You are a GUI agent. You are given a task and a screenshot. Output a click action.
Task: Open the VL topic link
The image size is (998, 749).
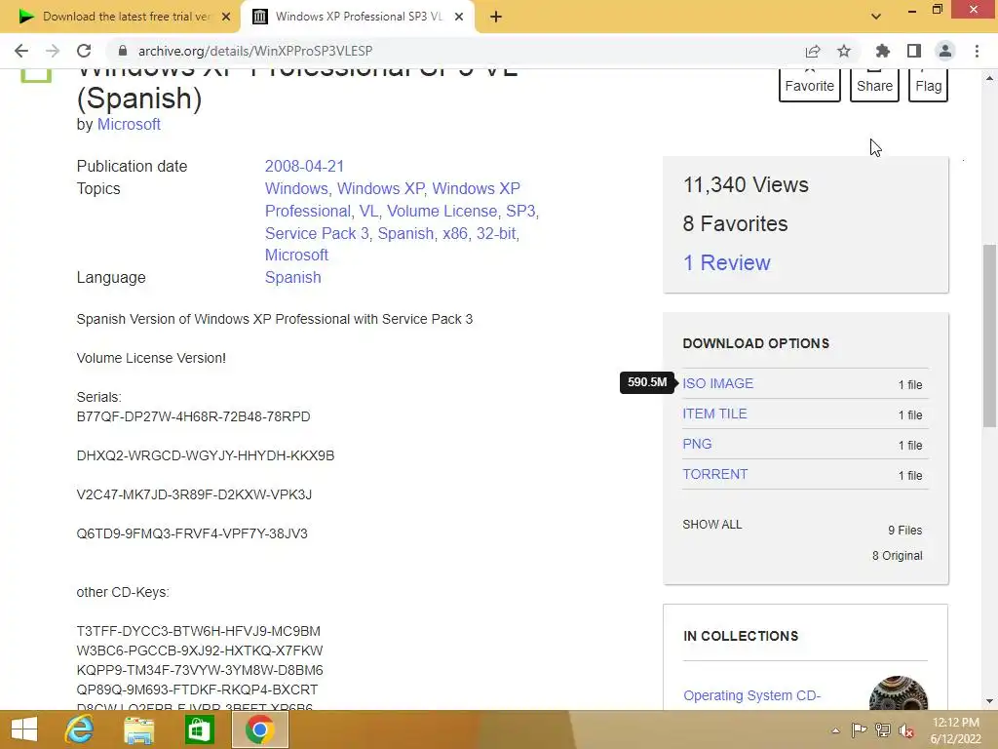point(367,211)
